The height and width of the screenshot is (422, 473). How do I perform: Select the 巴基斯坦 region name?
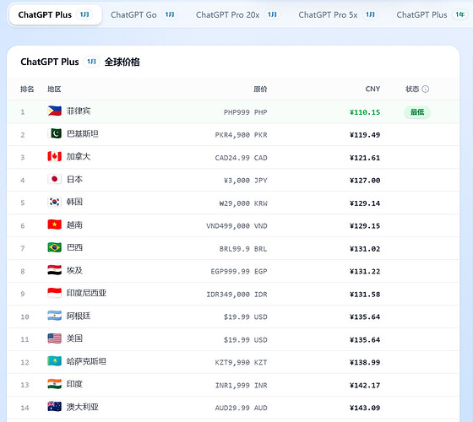[x=83, y=133]
